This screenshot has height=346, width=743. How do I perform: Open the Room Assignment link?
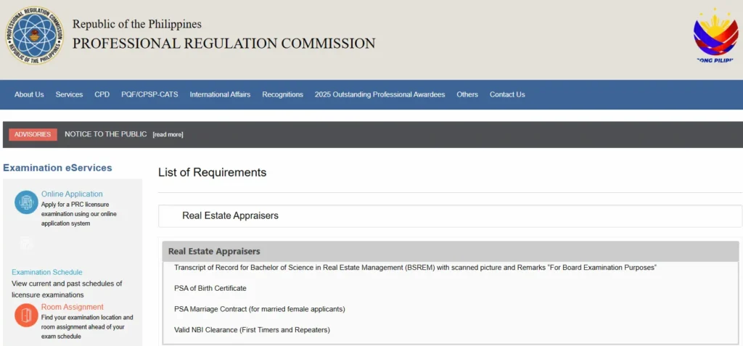click(x=73, y=307)
